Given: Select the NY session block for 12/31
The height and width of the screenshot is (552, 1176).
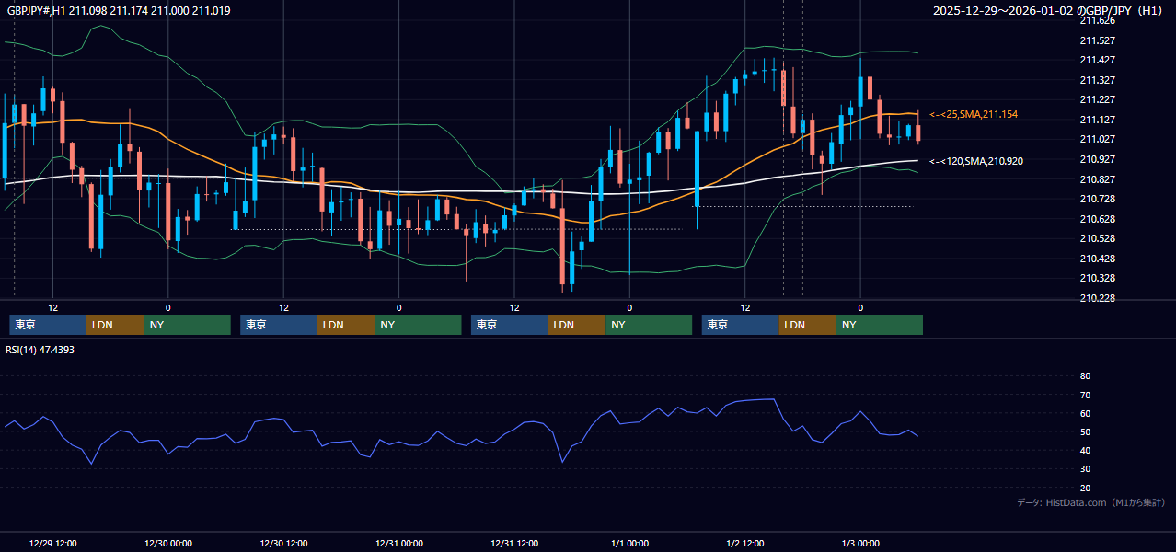Looking at the screenshot, I should point(649,325).
